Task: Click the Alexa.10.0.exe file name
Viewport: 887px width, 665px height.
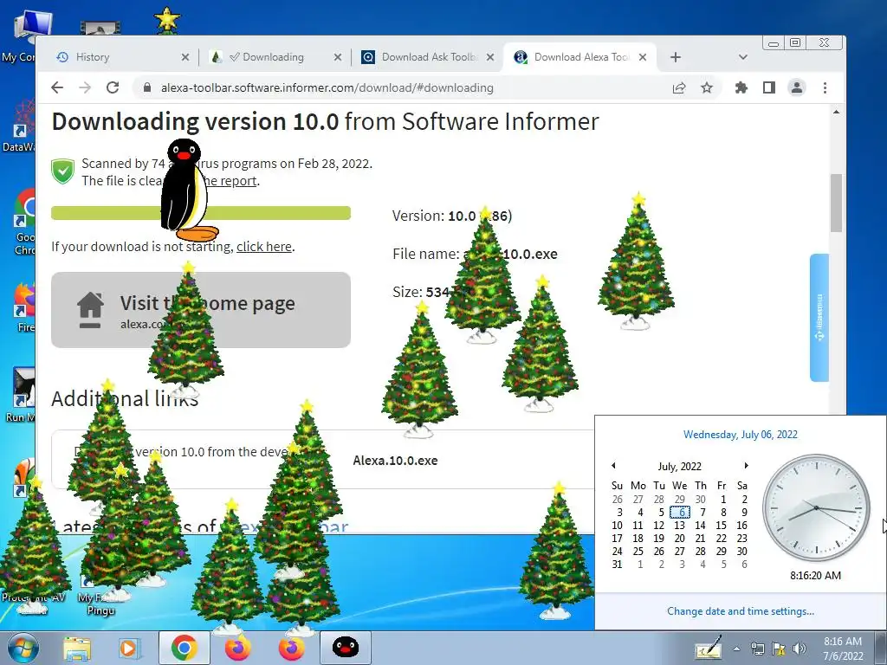Action: click(x=395, y=461)
